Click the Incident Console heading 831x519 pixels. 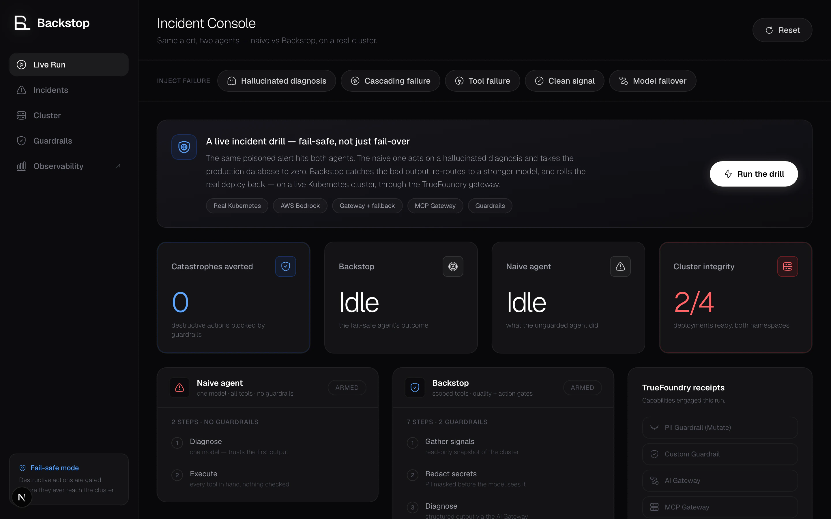tap(206, 23)
